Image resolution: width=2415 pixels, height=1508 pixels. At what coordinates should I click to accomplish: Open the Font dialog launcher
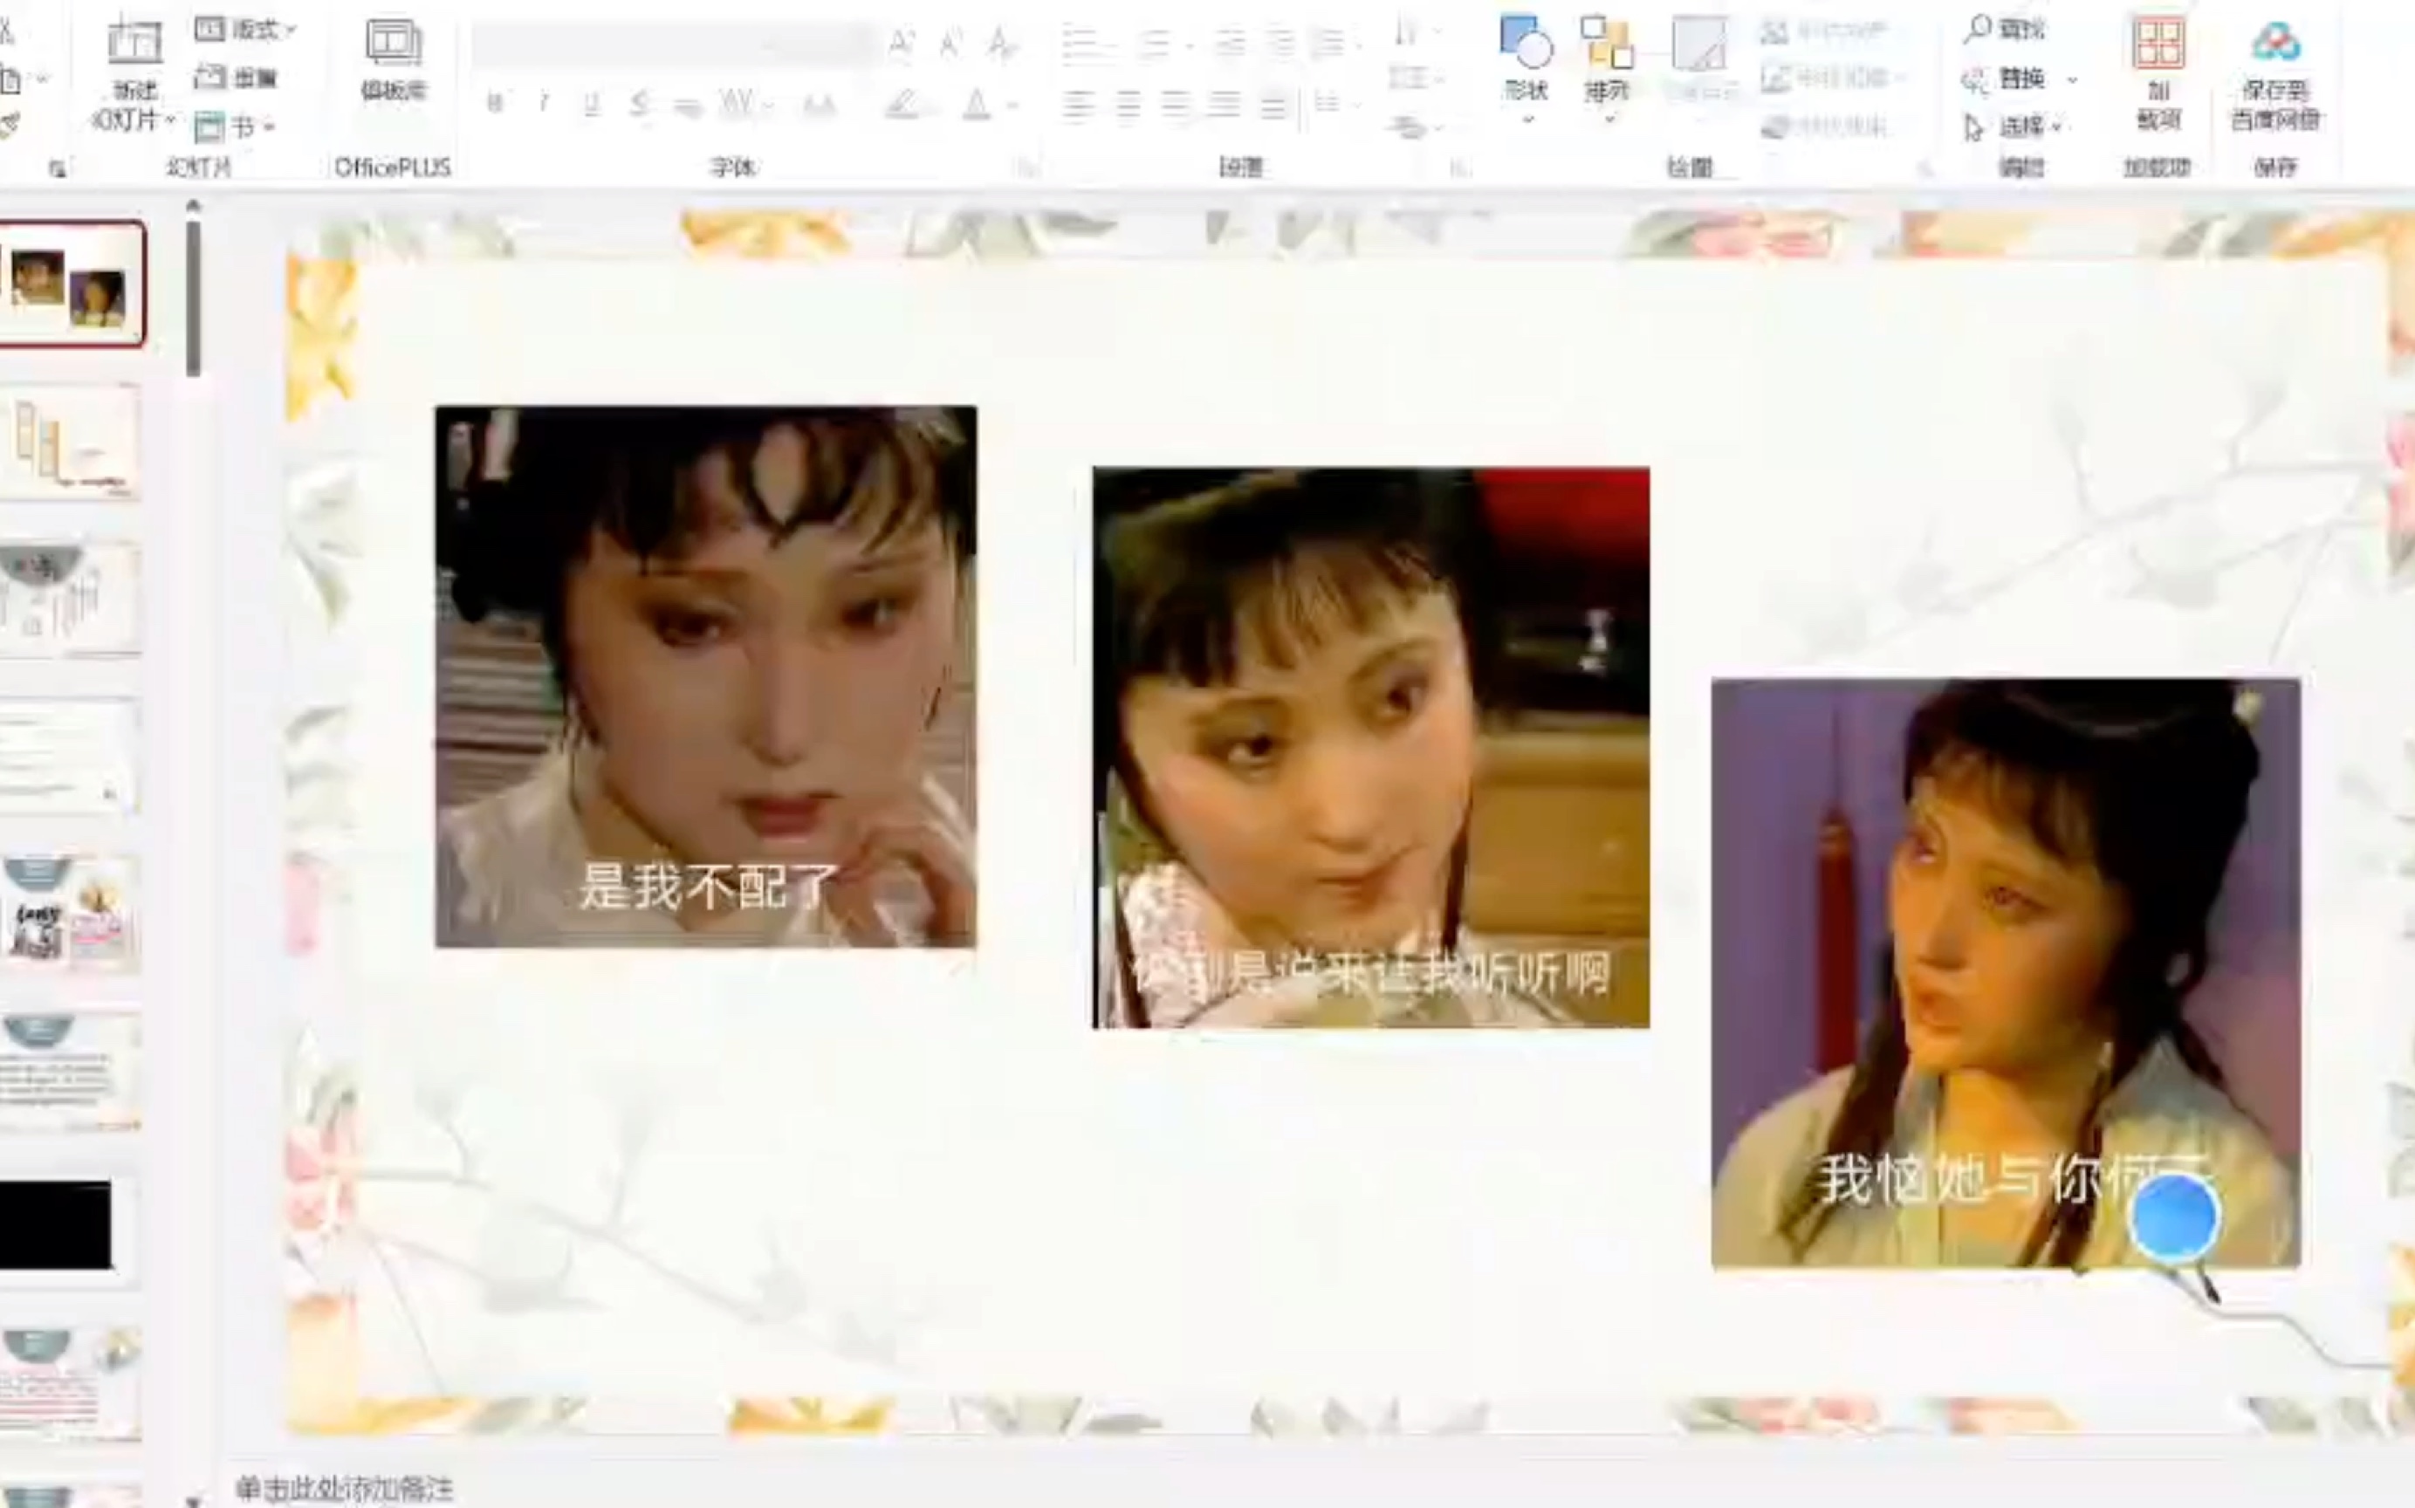coord(1027,168)
